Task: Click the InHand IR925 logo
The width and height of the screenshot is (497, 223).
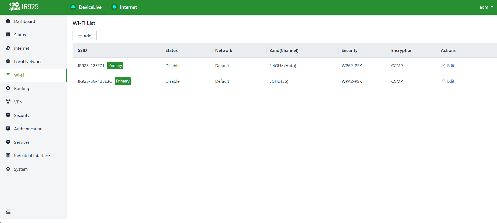Action: (x=24, y=7)
